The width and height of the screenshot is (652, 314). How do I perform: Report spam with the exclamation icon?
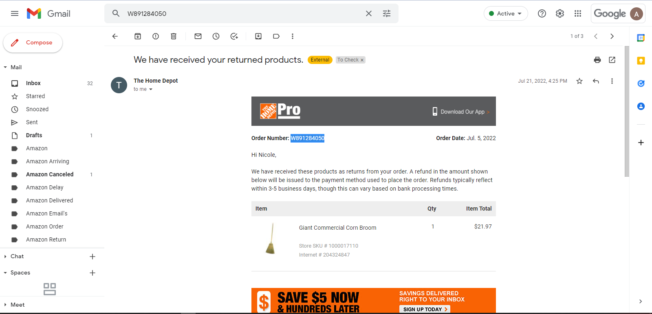click(156, 36)
